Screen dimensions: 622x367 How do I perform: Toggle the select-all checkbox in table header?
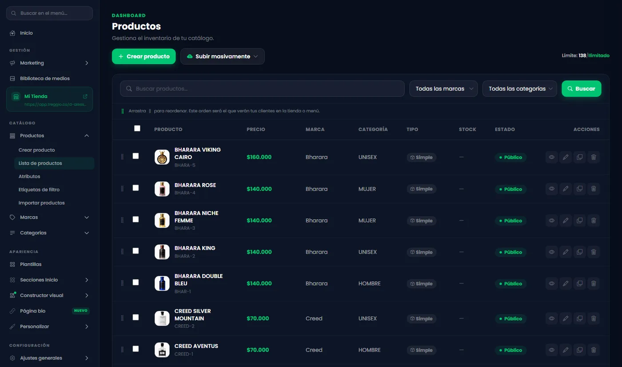(137, 128)
